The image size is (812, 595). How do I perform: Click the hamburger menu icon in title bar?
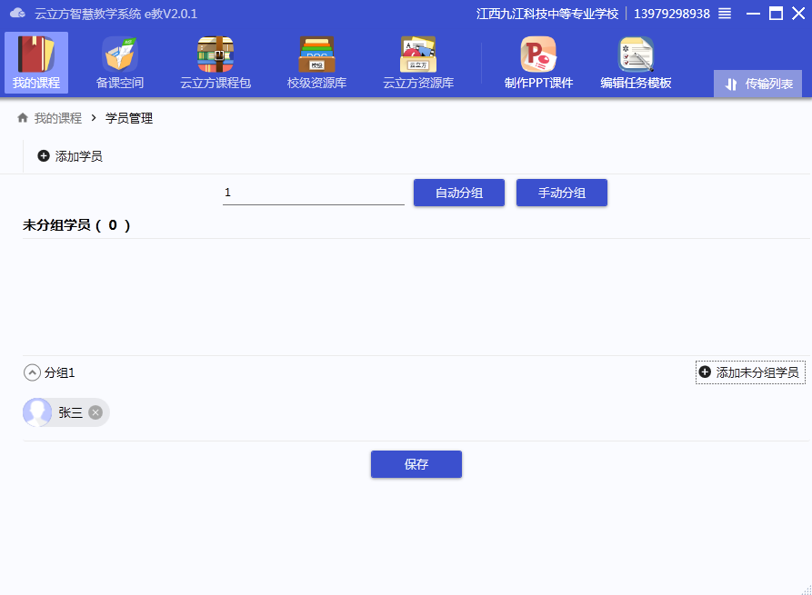click(x=725, y=14)
